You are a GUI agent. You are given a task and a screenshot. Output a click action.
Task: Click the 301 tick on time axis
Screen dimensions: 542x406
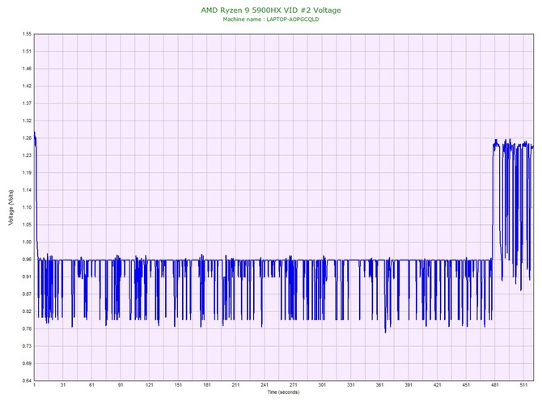[x=322, y=385]
